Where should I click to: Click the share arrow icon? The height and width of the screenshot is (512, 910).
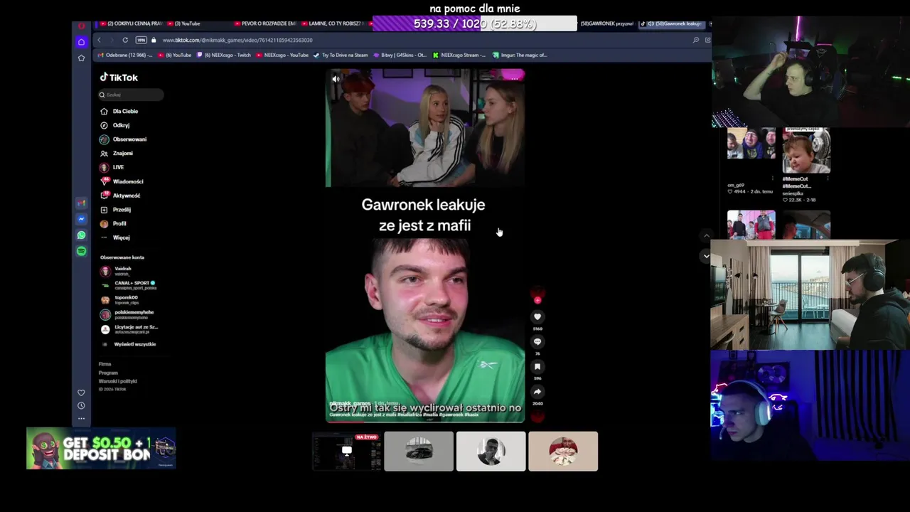pyautogui.click(x=537, y=391)
